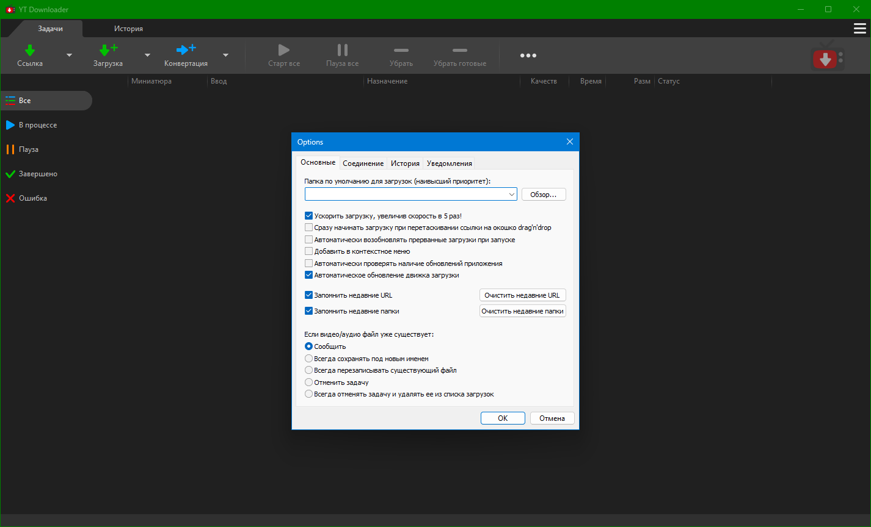The width and height of the screenshot is (871, 527).
Task: Uncheck Запомнить недавние URL
Action: [x=309, y=295]
